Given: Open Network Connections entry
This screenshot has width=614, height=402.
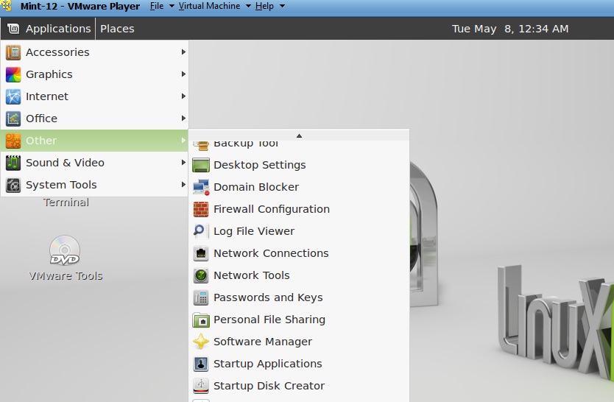Looking at the screenshot, I should pyautogui.click(x=299, y=254).
